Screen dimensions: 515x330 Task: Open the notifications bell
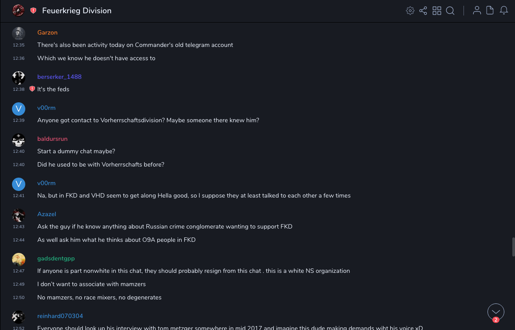click(x=504, y=11)
